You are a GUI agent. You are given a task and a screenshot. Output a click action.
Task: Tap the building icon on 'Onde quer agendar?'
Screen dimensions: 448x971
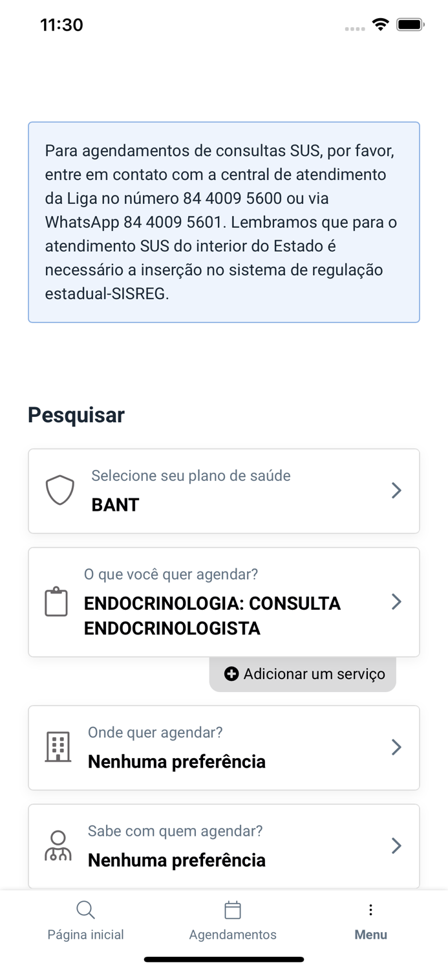click(x=58, y=747)
